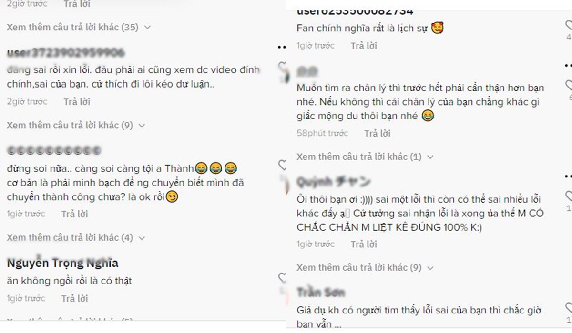This screenshot has width=572, height=333.
Task: Click 'Trả lời' under 'Fan chính nghĩa' comment
Action: click(x=364, y=46)
